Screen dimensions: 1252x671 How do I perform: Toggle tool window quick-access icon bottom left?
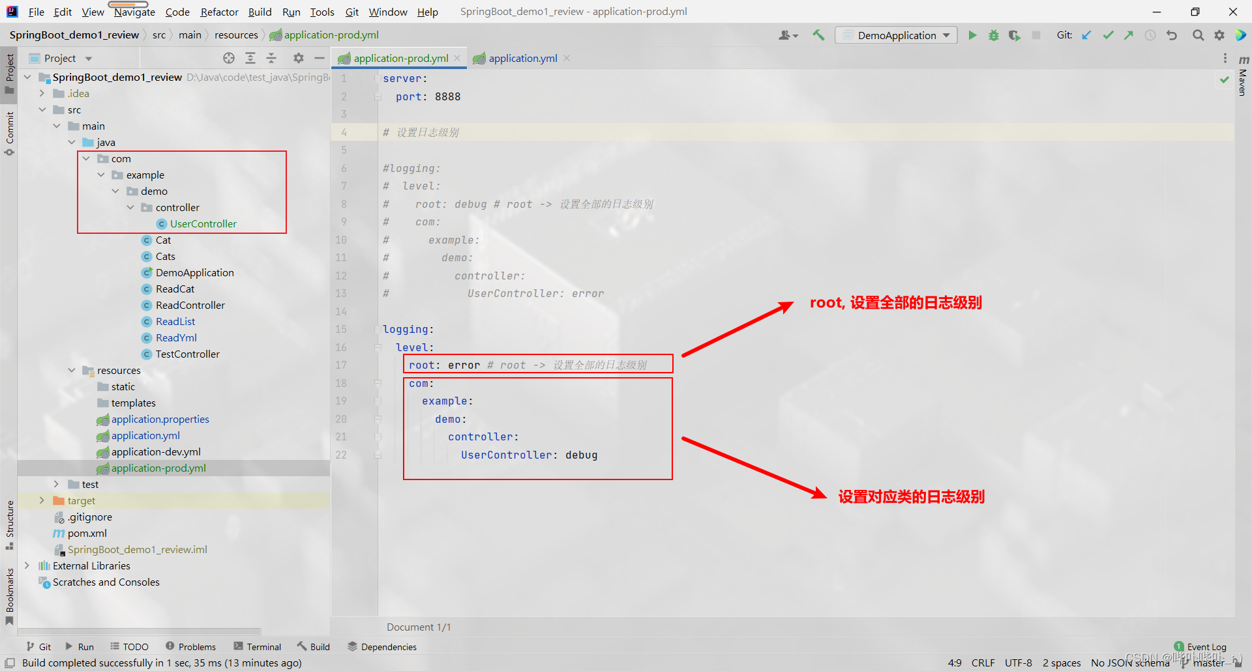click(x=10, y=663)
